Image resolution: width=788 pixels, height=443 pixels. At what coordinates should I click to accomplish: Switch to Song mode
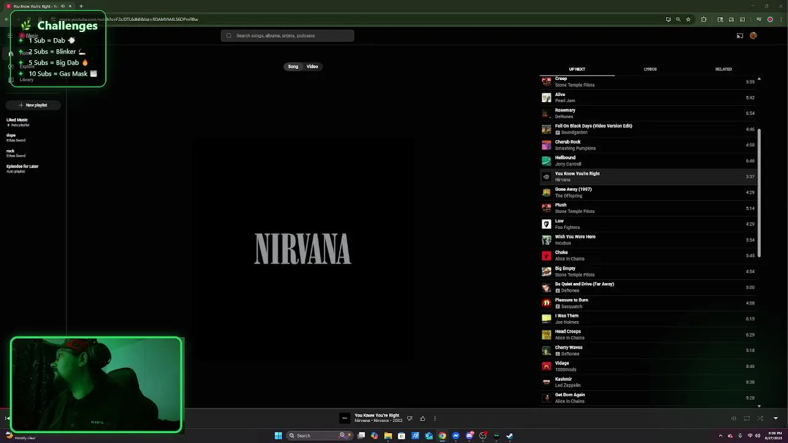tap(293, 66)
